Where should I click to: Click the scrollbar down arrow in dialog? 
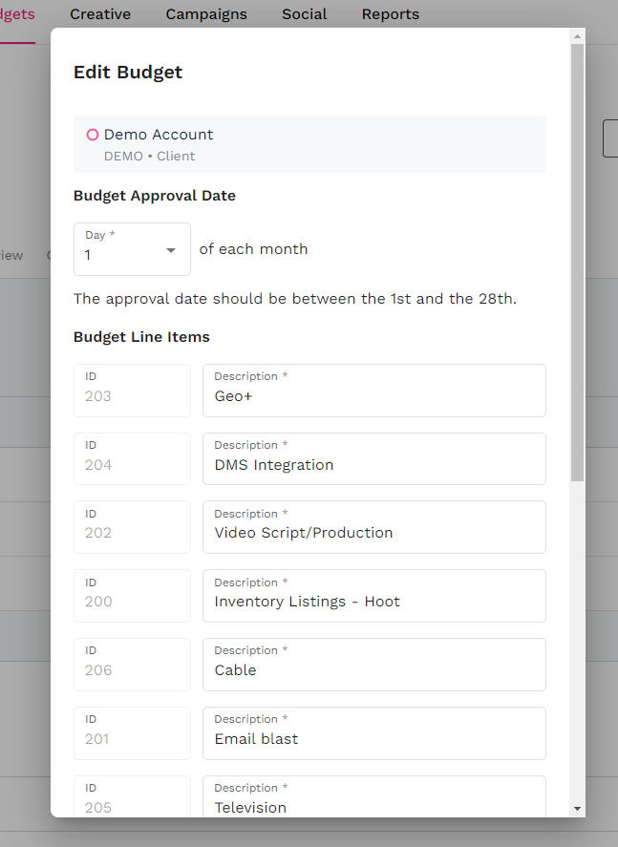(x=577, y=808)
